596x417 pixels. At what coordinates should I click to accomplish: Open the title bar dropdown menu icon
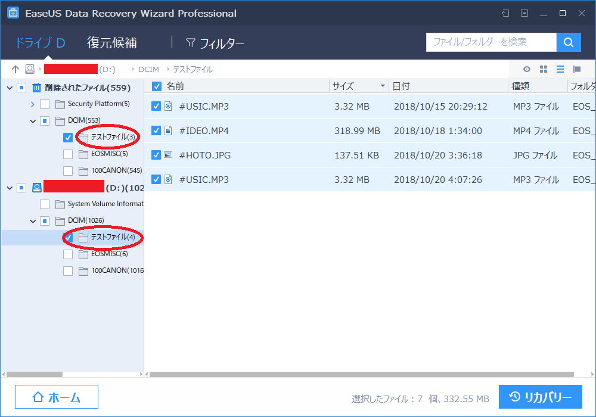tap(524, 13)
